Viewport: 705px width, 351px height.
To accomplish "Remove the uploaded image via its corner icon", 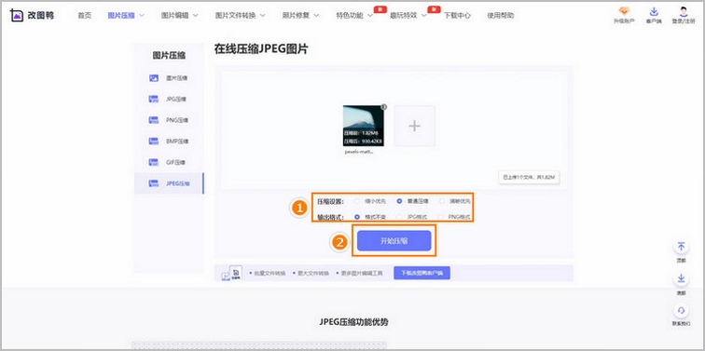I will 383,107.
